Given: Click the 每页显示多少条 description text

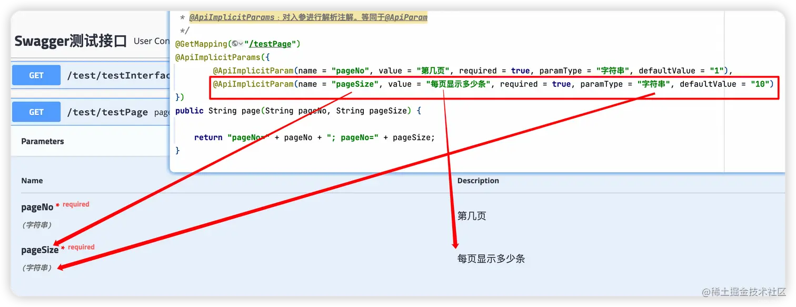Looking at the screenshot, I should (x=491, y=259).
